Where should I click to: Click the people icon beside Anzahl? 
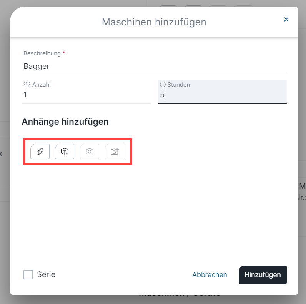pos(27,84)
